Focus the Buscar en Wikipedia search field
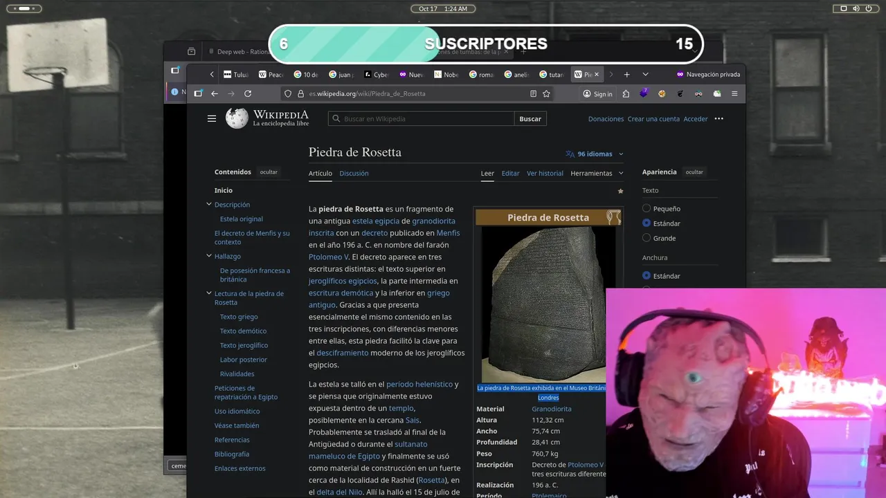Image resolution: width=886 pixels, height=498 pixels. point(421,118)
